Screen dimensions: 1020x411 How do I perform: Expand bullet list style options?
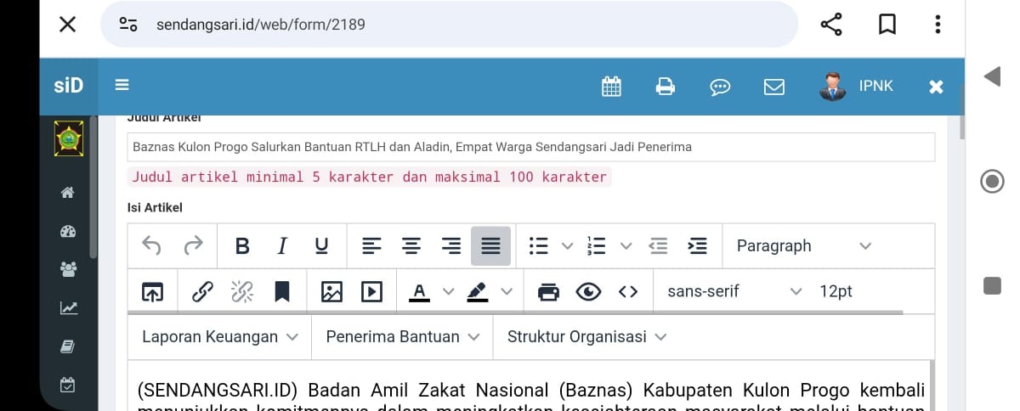click(x=568, y=246)
